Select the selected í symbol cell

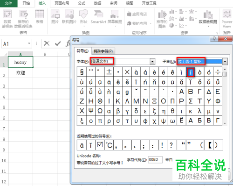(191, 72)
